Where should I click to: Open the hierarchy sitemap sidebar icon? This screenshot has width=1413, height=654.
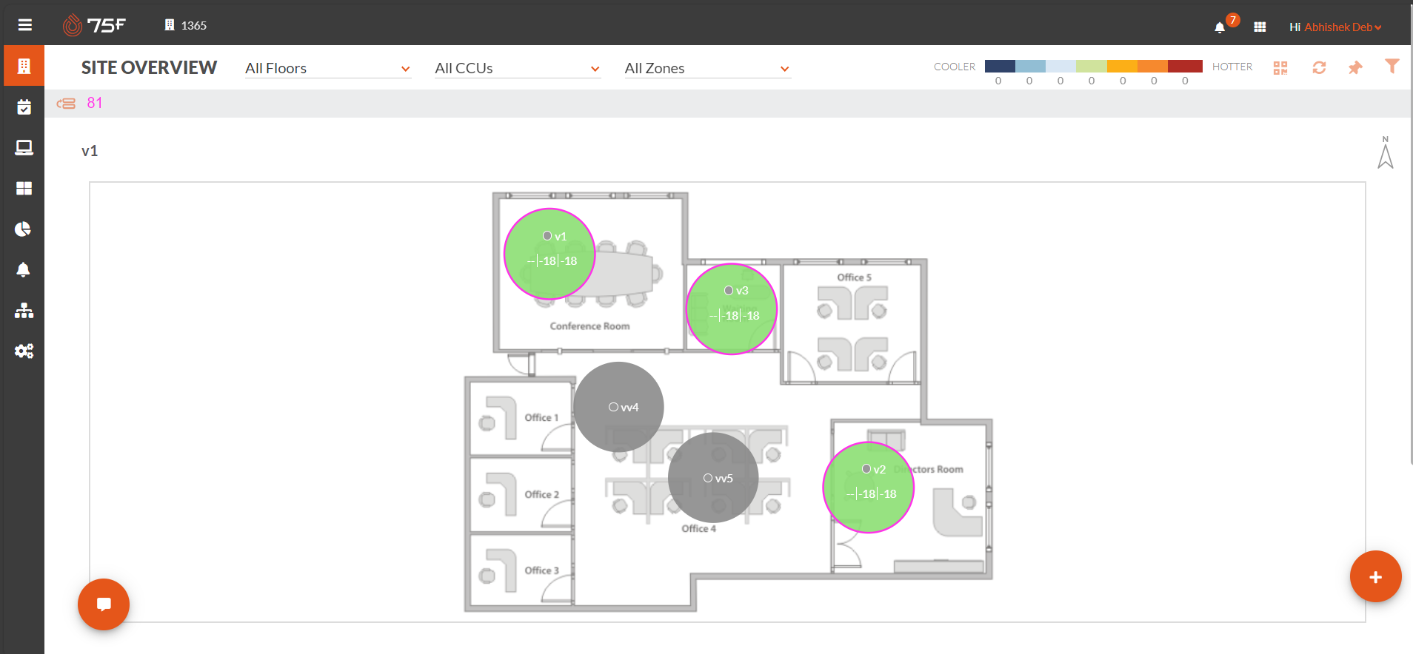(24, 310)
